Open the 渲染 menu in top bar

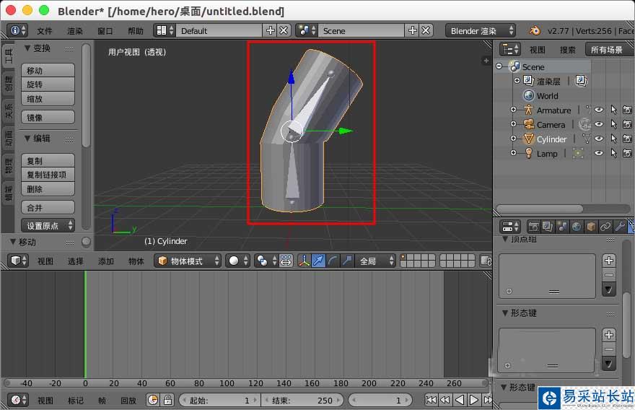coord(75,31)
